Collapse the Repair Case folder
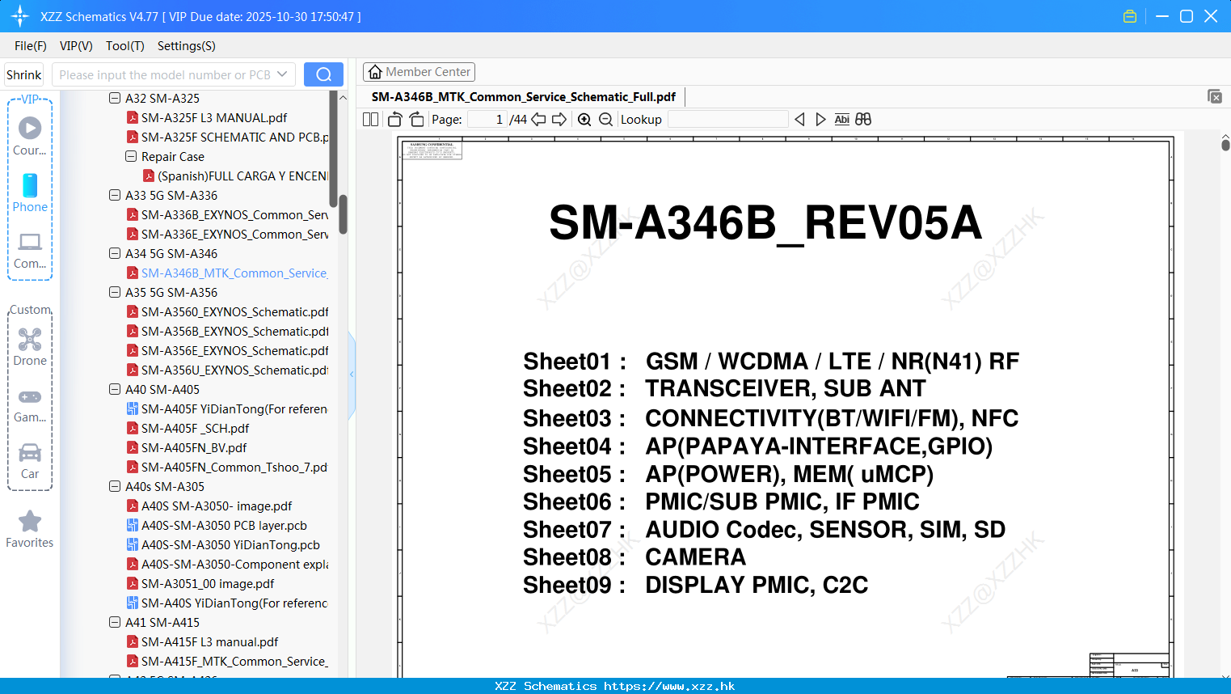The width and height of the screenshot is (1231, 694). (x=131, y=156)
